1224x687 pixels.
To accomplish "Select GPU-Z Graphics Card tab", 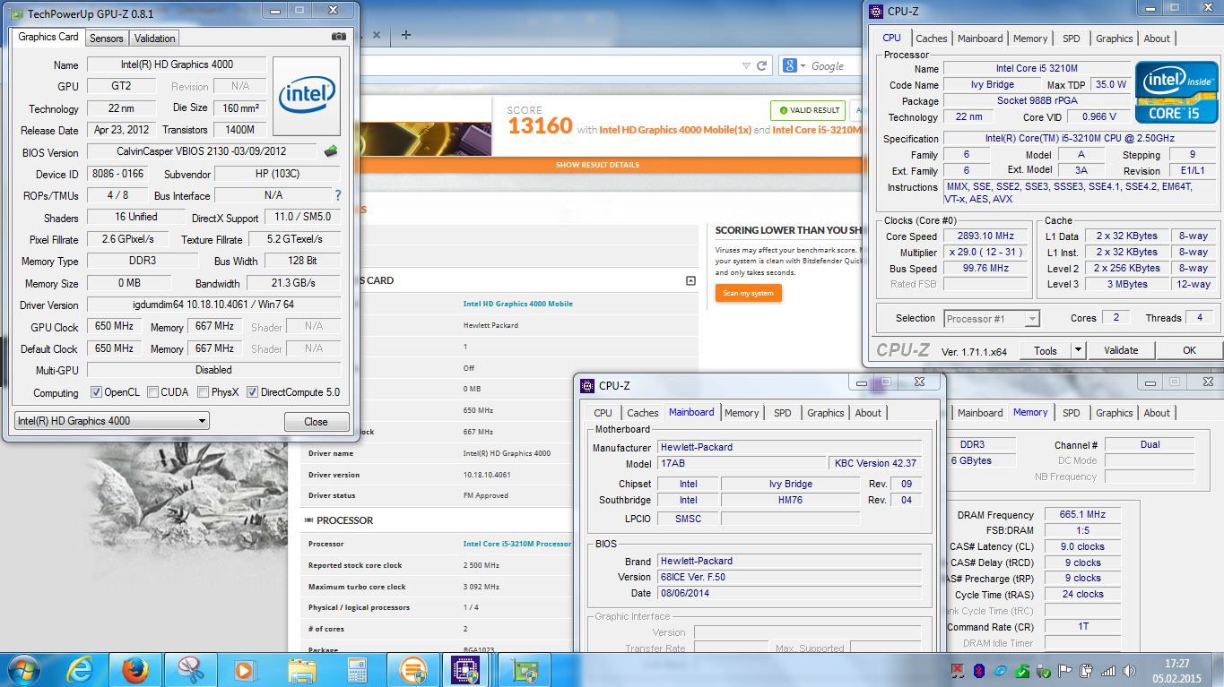I will click(48, 37).
